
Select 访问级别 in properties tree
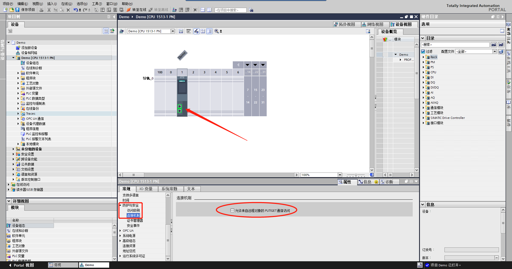pyautogui.click(x=133, y=210)
